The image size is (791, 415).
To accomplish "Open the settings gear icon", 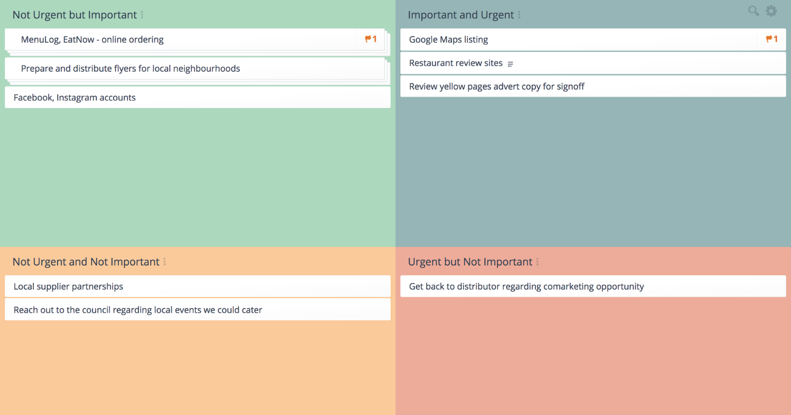I will [771, 11].
